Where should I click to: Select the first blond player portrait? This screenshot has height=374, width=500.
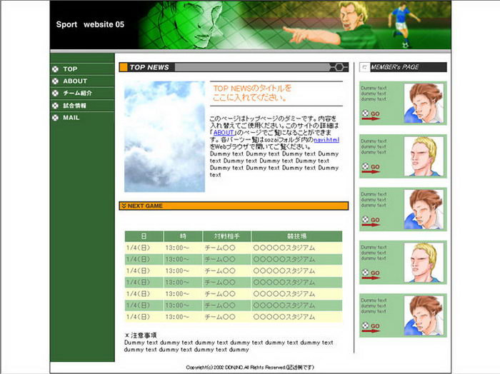pyautogui.click(x=423, y=156)
